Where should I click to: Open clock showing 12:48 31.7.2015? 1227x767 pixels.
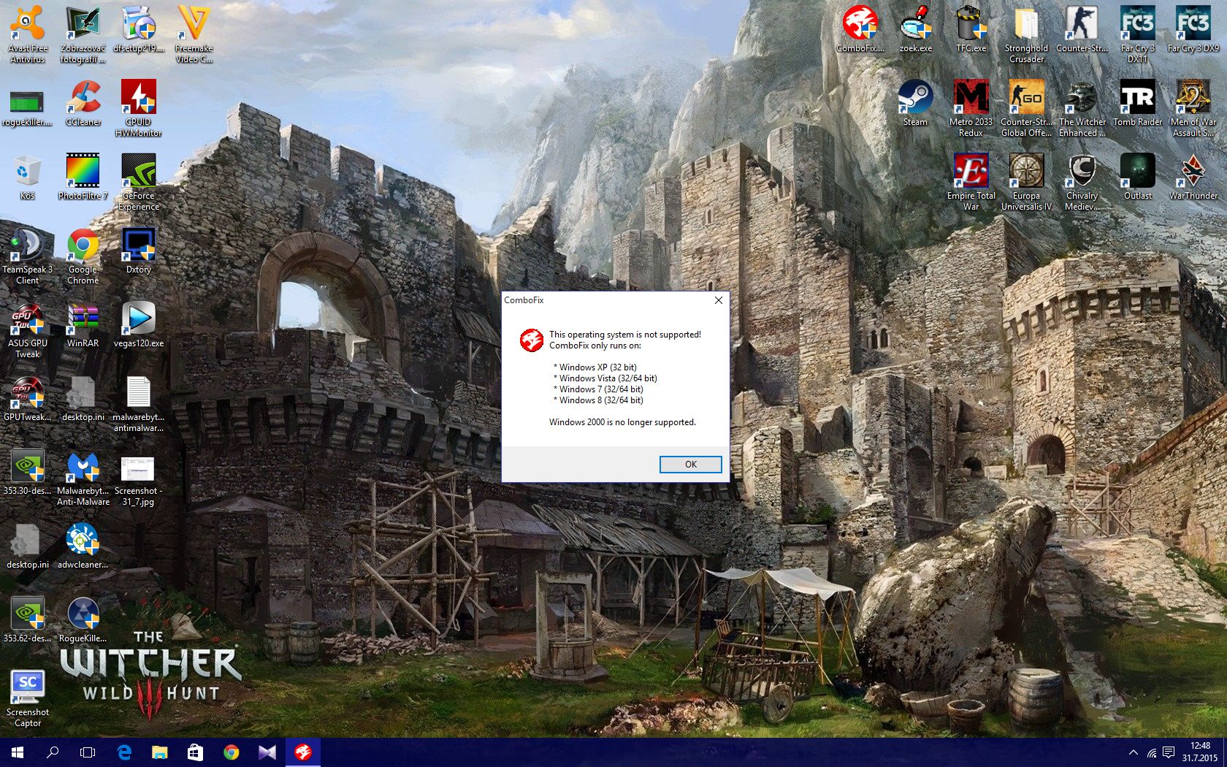coord(1200,752)
